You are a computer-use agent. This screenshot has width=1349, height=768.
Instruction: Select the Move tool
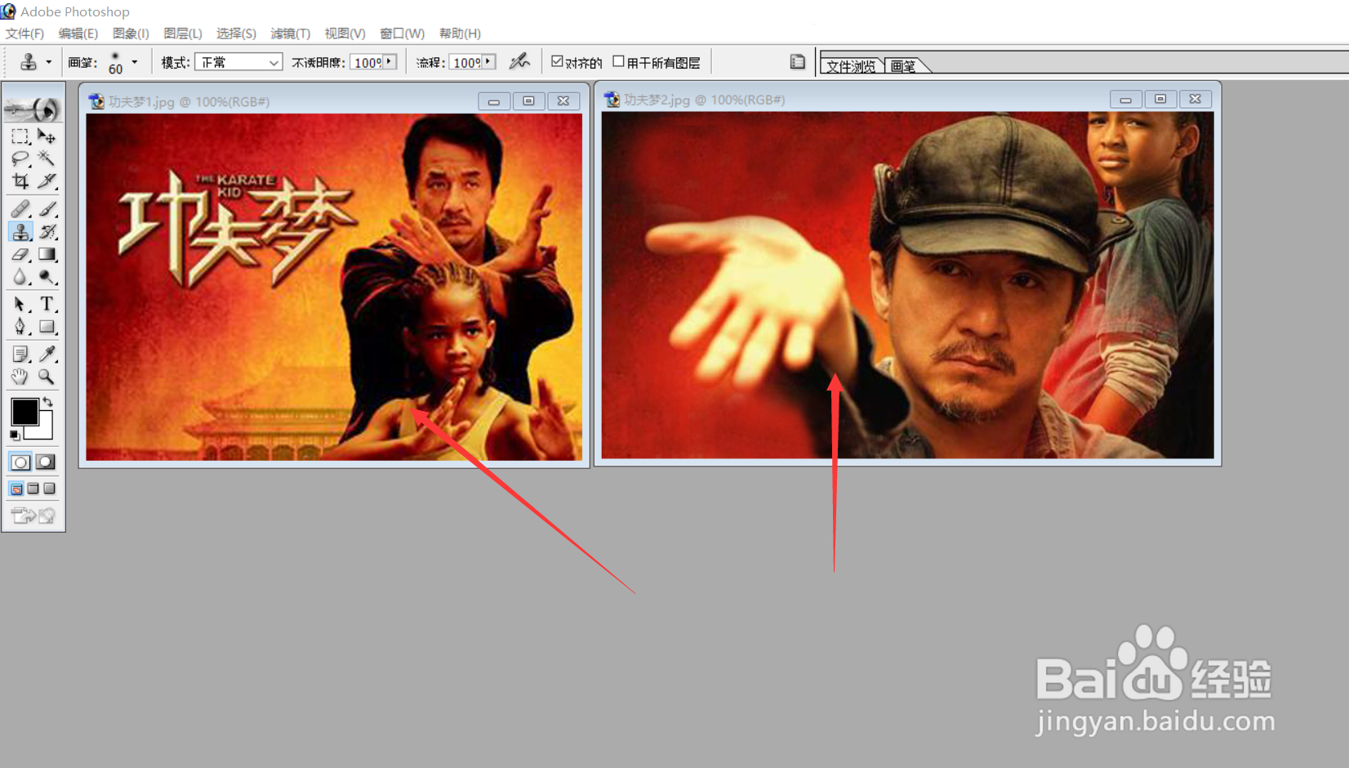pos(47,136)
